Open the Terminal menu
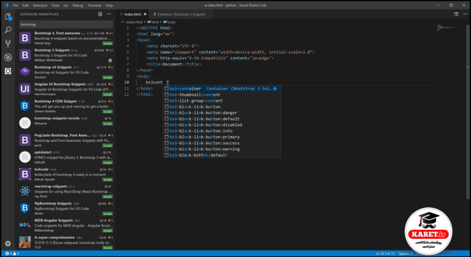This screenshot has width=471, height=257. click(x=94, y=6)
